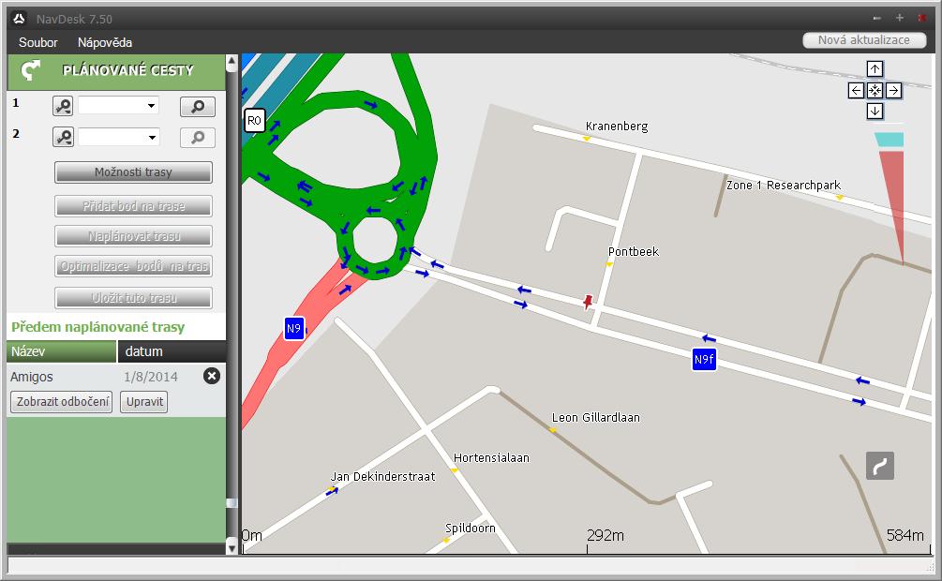Maximize the NavDesk window with plus
The width and height of the screenshot is (942, 581).
tap(899, 18)
